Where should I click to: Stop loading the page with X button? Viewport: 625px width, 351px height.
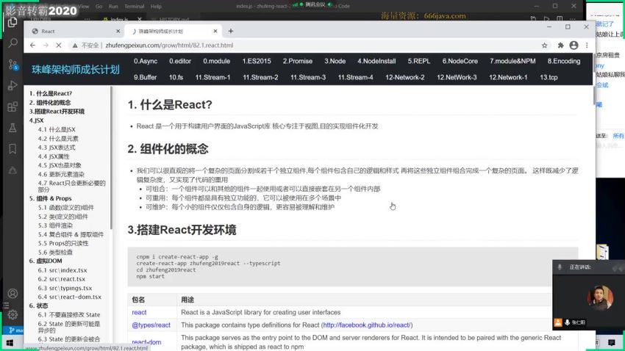click(x=59, y=46)
